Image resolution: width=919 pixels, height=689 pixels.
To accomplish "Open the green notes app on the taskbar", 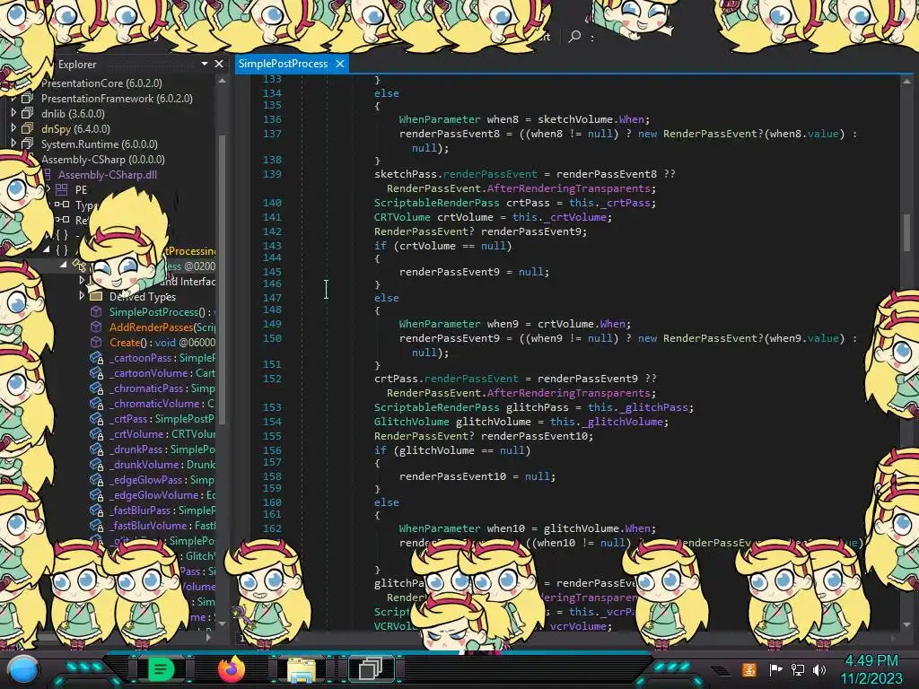I will click(x=160, y=669).
